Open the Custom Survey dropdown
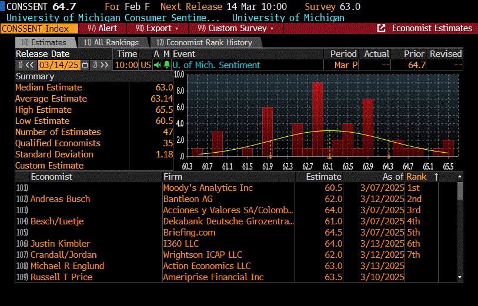The width and height of the screenshot is (478, 306). pos(236,28)
